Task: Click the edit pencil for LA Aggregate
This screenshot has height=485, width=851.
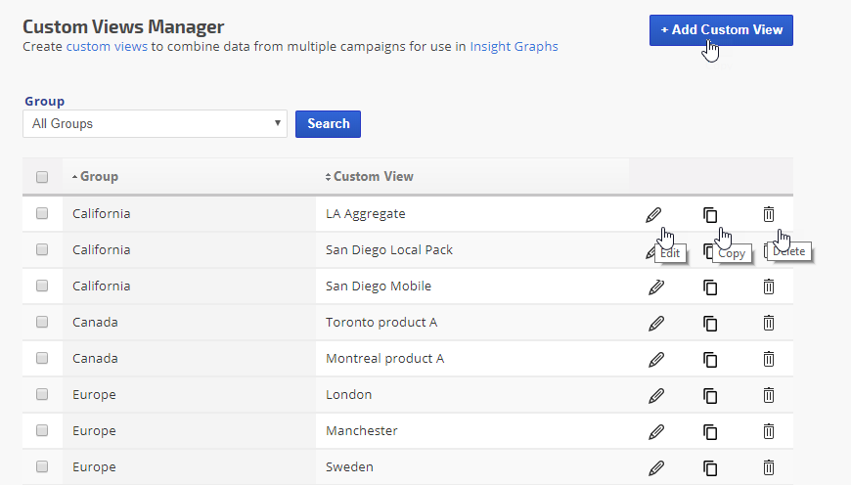Action: (653, 214)
